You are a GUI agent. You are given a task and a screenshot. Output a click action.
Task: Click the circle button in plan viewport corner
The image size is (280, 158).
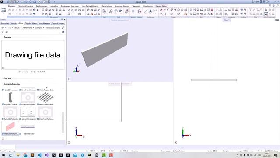(x=176, y=143)
